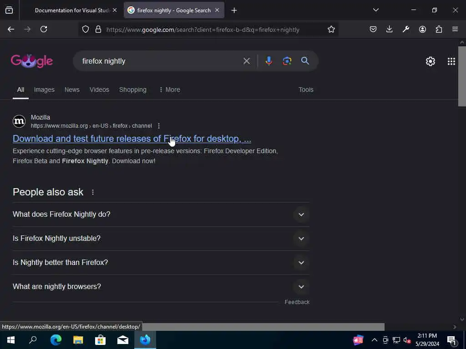
Task: Go back to the previous page
Action: [x=11, y=29]
